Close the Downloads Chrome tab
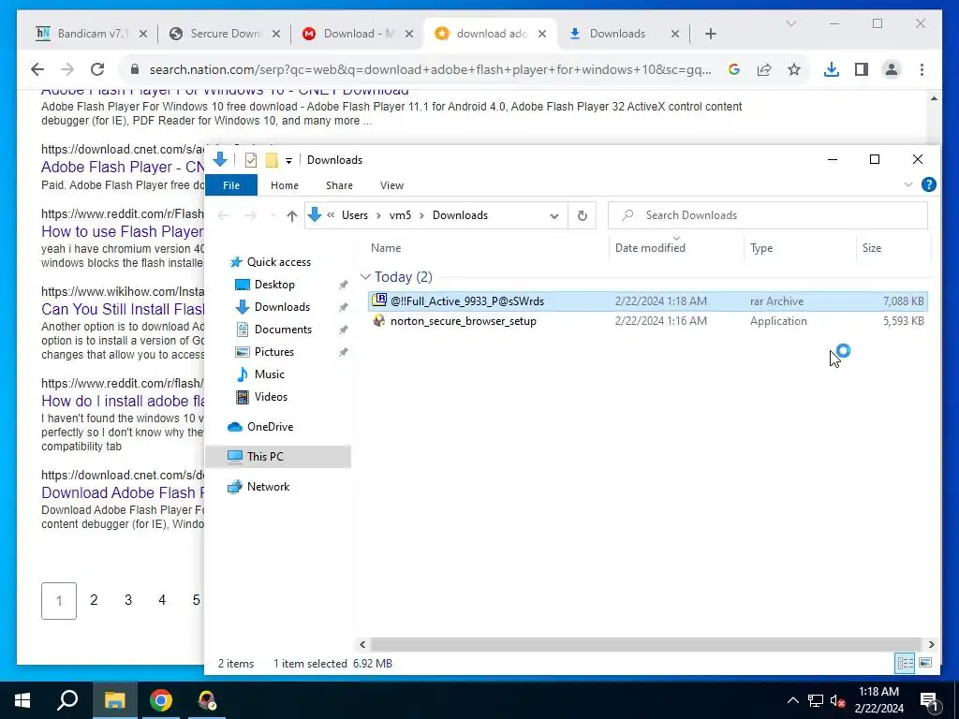Screen dimensions: 959x719 coord(675,34)
